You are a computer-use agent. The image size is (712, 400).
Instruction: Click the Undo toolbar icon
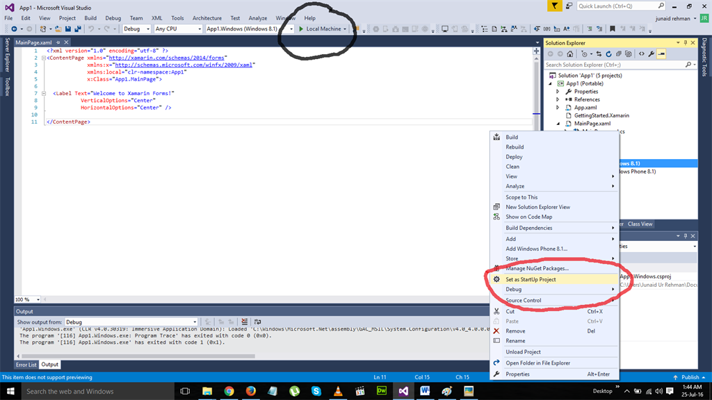click(91, 29)
